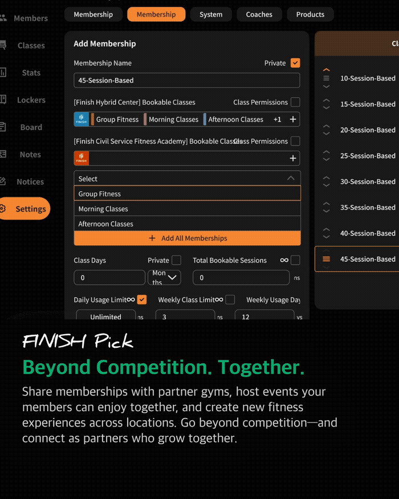Open the Lockers sidebar icon
This screenshot has height=499, width=399.
click(x=3, y=100)
